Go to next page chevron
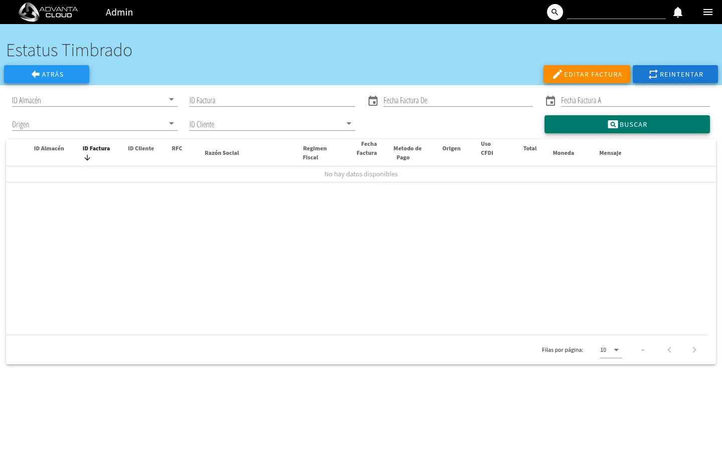Image resolution: width=722 pixels, height=451 pixels. [694, 350]
